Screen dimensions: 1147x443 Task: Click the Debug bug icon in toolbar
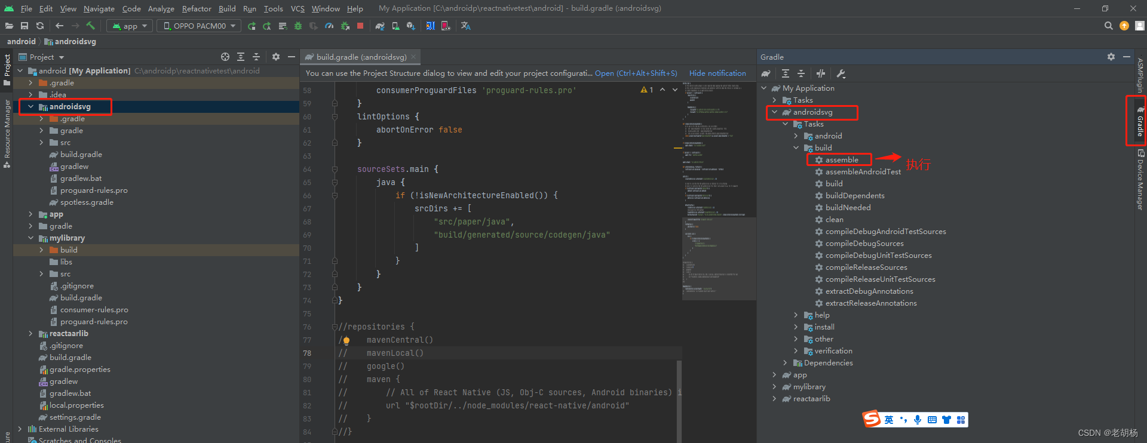tap(298, 26)
